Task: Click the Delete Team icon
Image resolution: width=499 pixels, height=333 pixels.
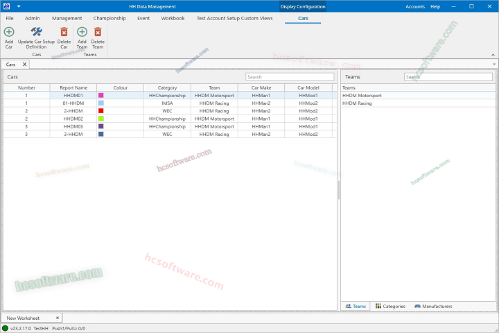Action: (98, 32)
